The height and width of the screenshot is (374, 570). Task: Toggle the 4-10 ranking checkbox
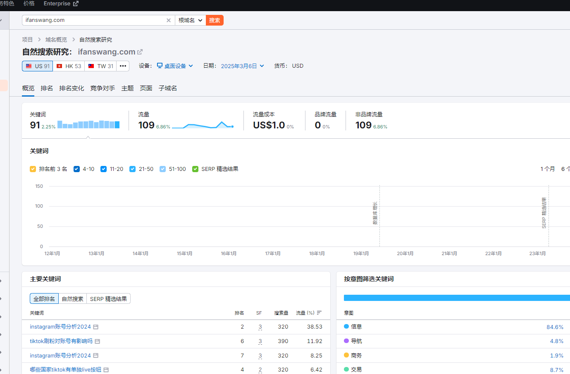pyautogui.click(x=76, y=169)
